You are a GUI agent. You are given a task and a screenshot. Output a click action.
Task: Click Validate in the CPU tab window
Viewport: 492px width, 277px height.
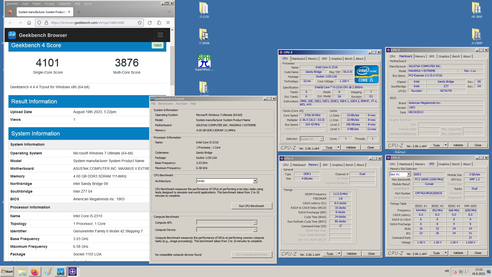[x=351, y=147]
